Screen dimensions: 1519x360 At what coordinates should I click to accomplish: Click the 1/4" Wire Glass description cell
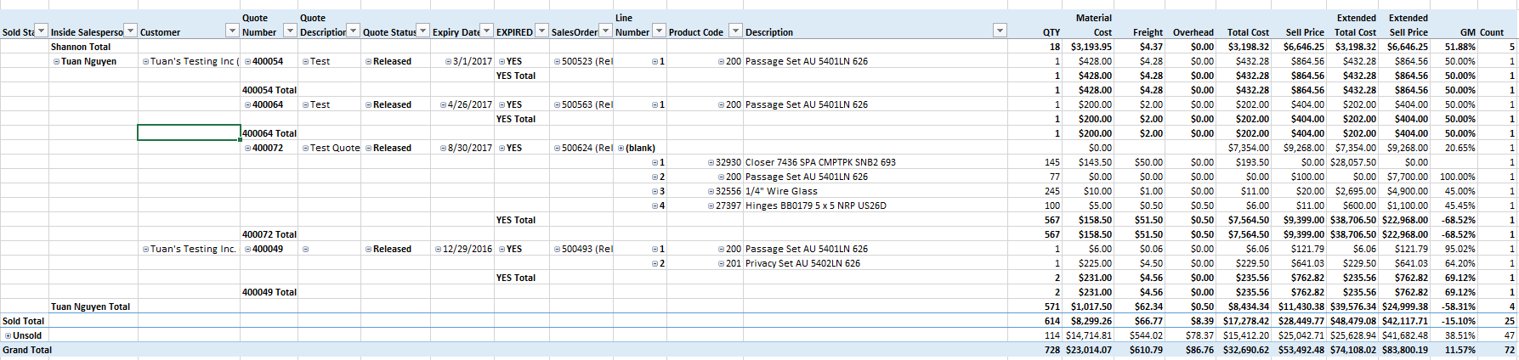(781, 191)
